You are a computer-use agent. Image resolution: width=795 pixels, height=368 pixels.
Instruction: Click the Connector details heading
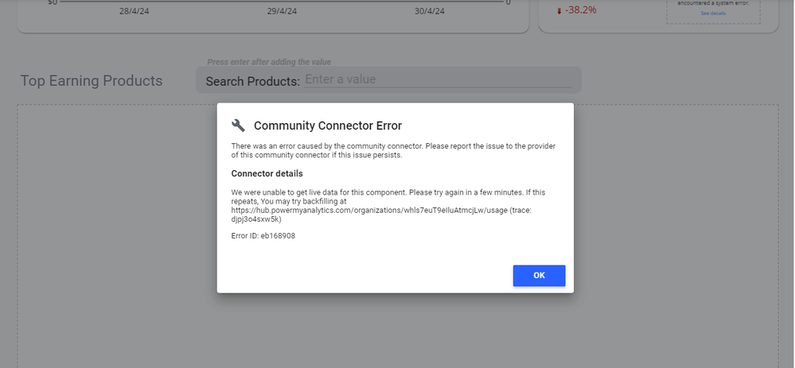pos(267,173)
